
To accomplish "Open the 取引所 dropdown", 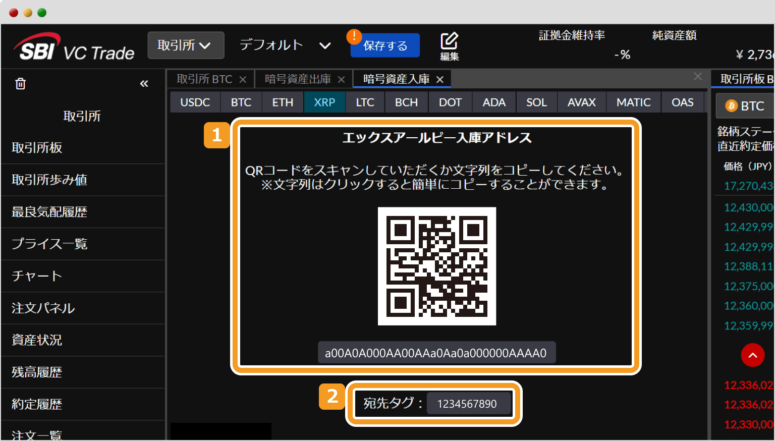I will coord(186,45).
